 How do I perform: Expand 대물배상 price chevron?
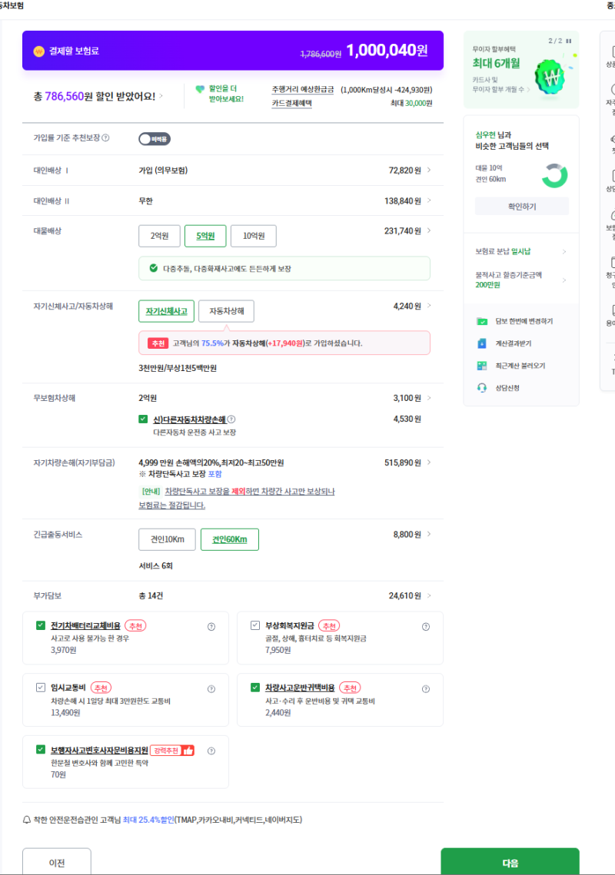click(x=429, y=230)
